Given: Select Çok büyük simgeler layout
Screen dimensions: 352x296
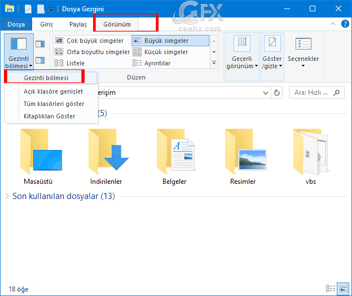Looking at the screenshot, I should pyautogui.click(x=90, y=41).
